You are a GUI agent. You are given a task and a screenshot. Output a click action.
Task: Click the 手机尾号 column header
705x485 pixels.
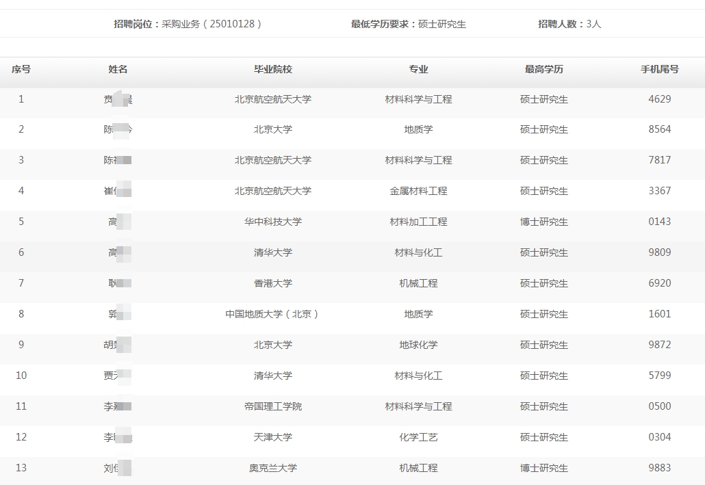[x=659, y=69]
